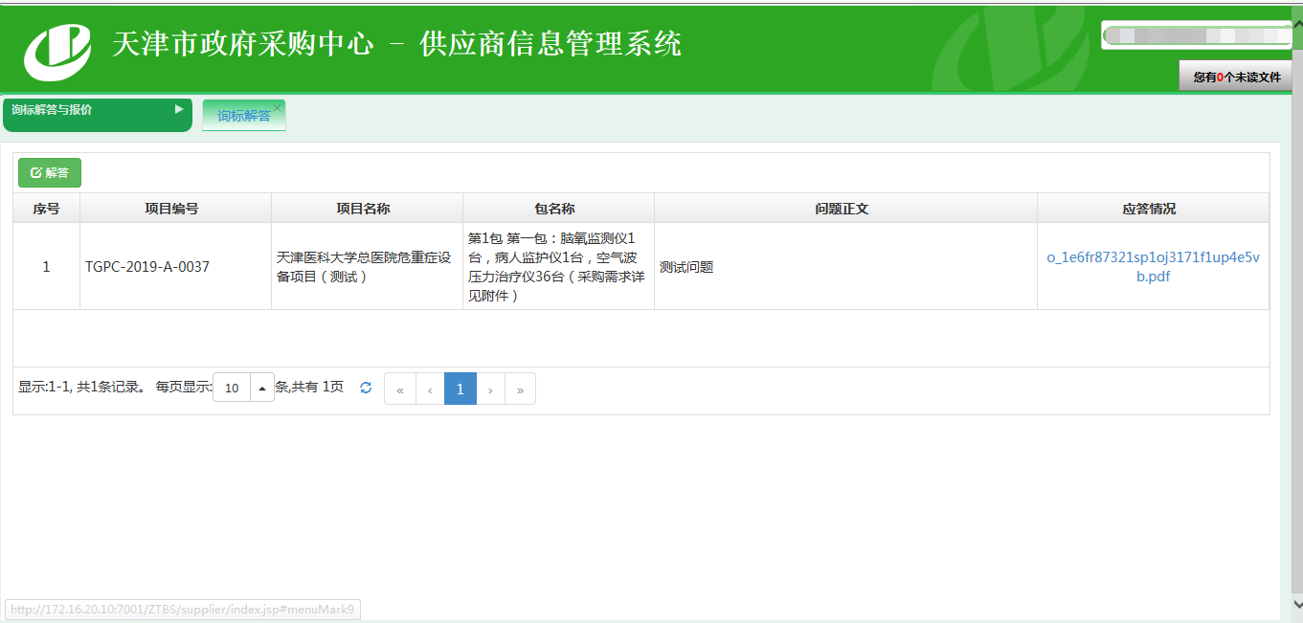1303x623 pixels.
Task: Expand the 询标解答与报价 menu arrow
Action: [179, 110]
